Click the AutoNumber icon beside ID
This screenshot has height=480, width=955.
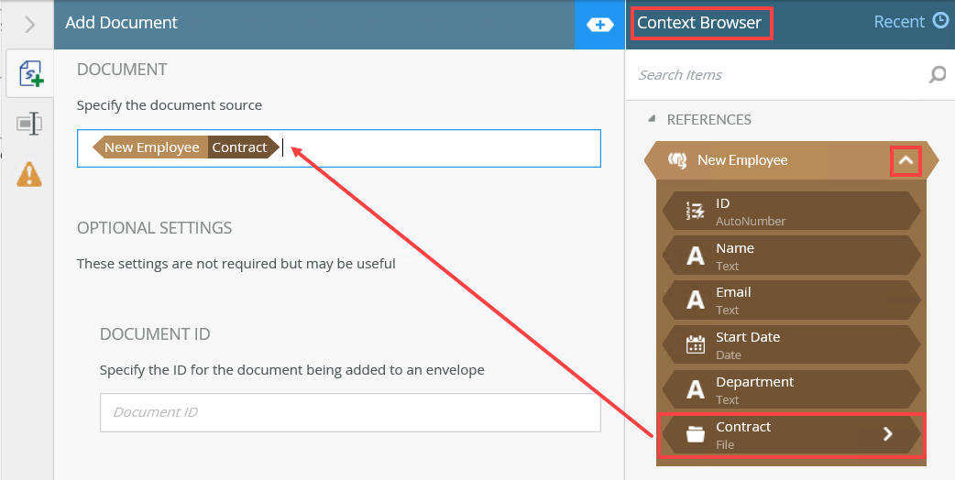point(695,211)
